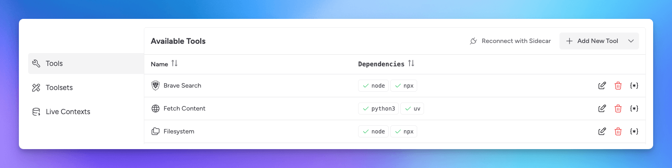This screenshot has width=672, height=168.
Task: Open Fetch Content variables braces icon
Action: click(634, 109)
